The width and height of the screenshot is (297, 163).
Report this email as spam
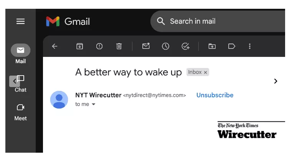pos(99,46)
